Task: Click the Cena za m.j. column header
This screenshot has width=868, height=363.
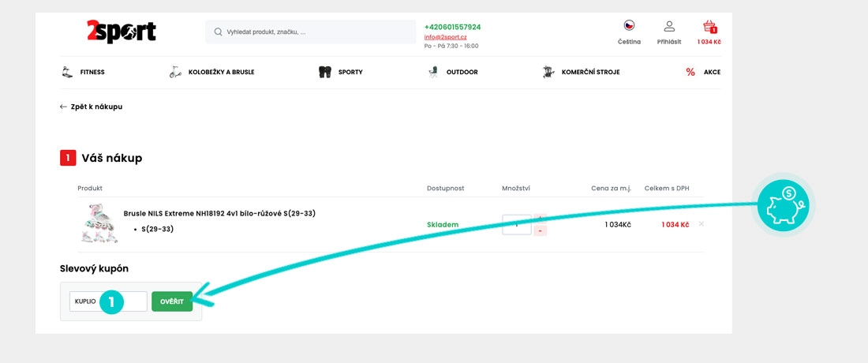Action: tap(611, 189)
